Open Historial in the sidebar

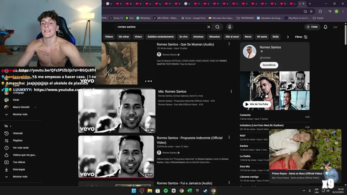pyautogui.click(x=18, y=133)
